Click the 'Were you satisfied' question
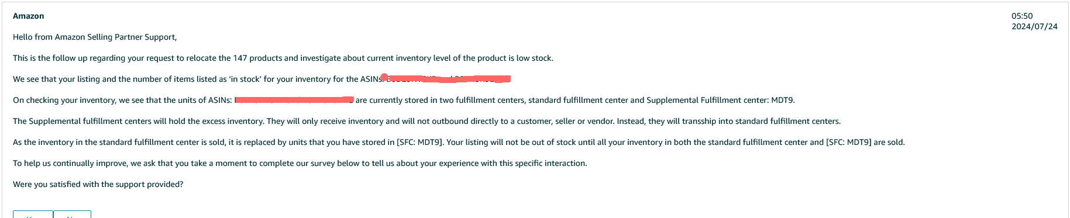Image resolution: width=1070 pixels, height=218 pixels. 98,184
